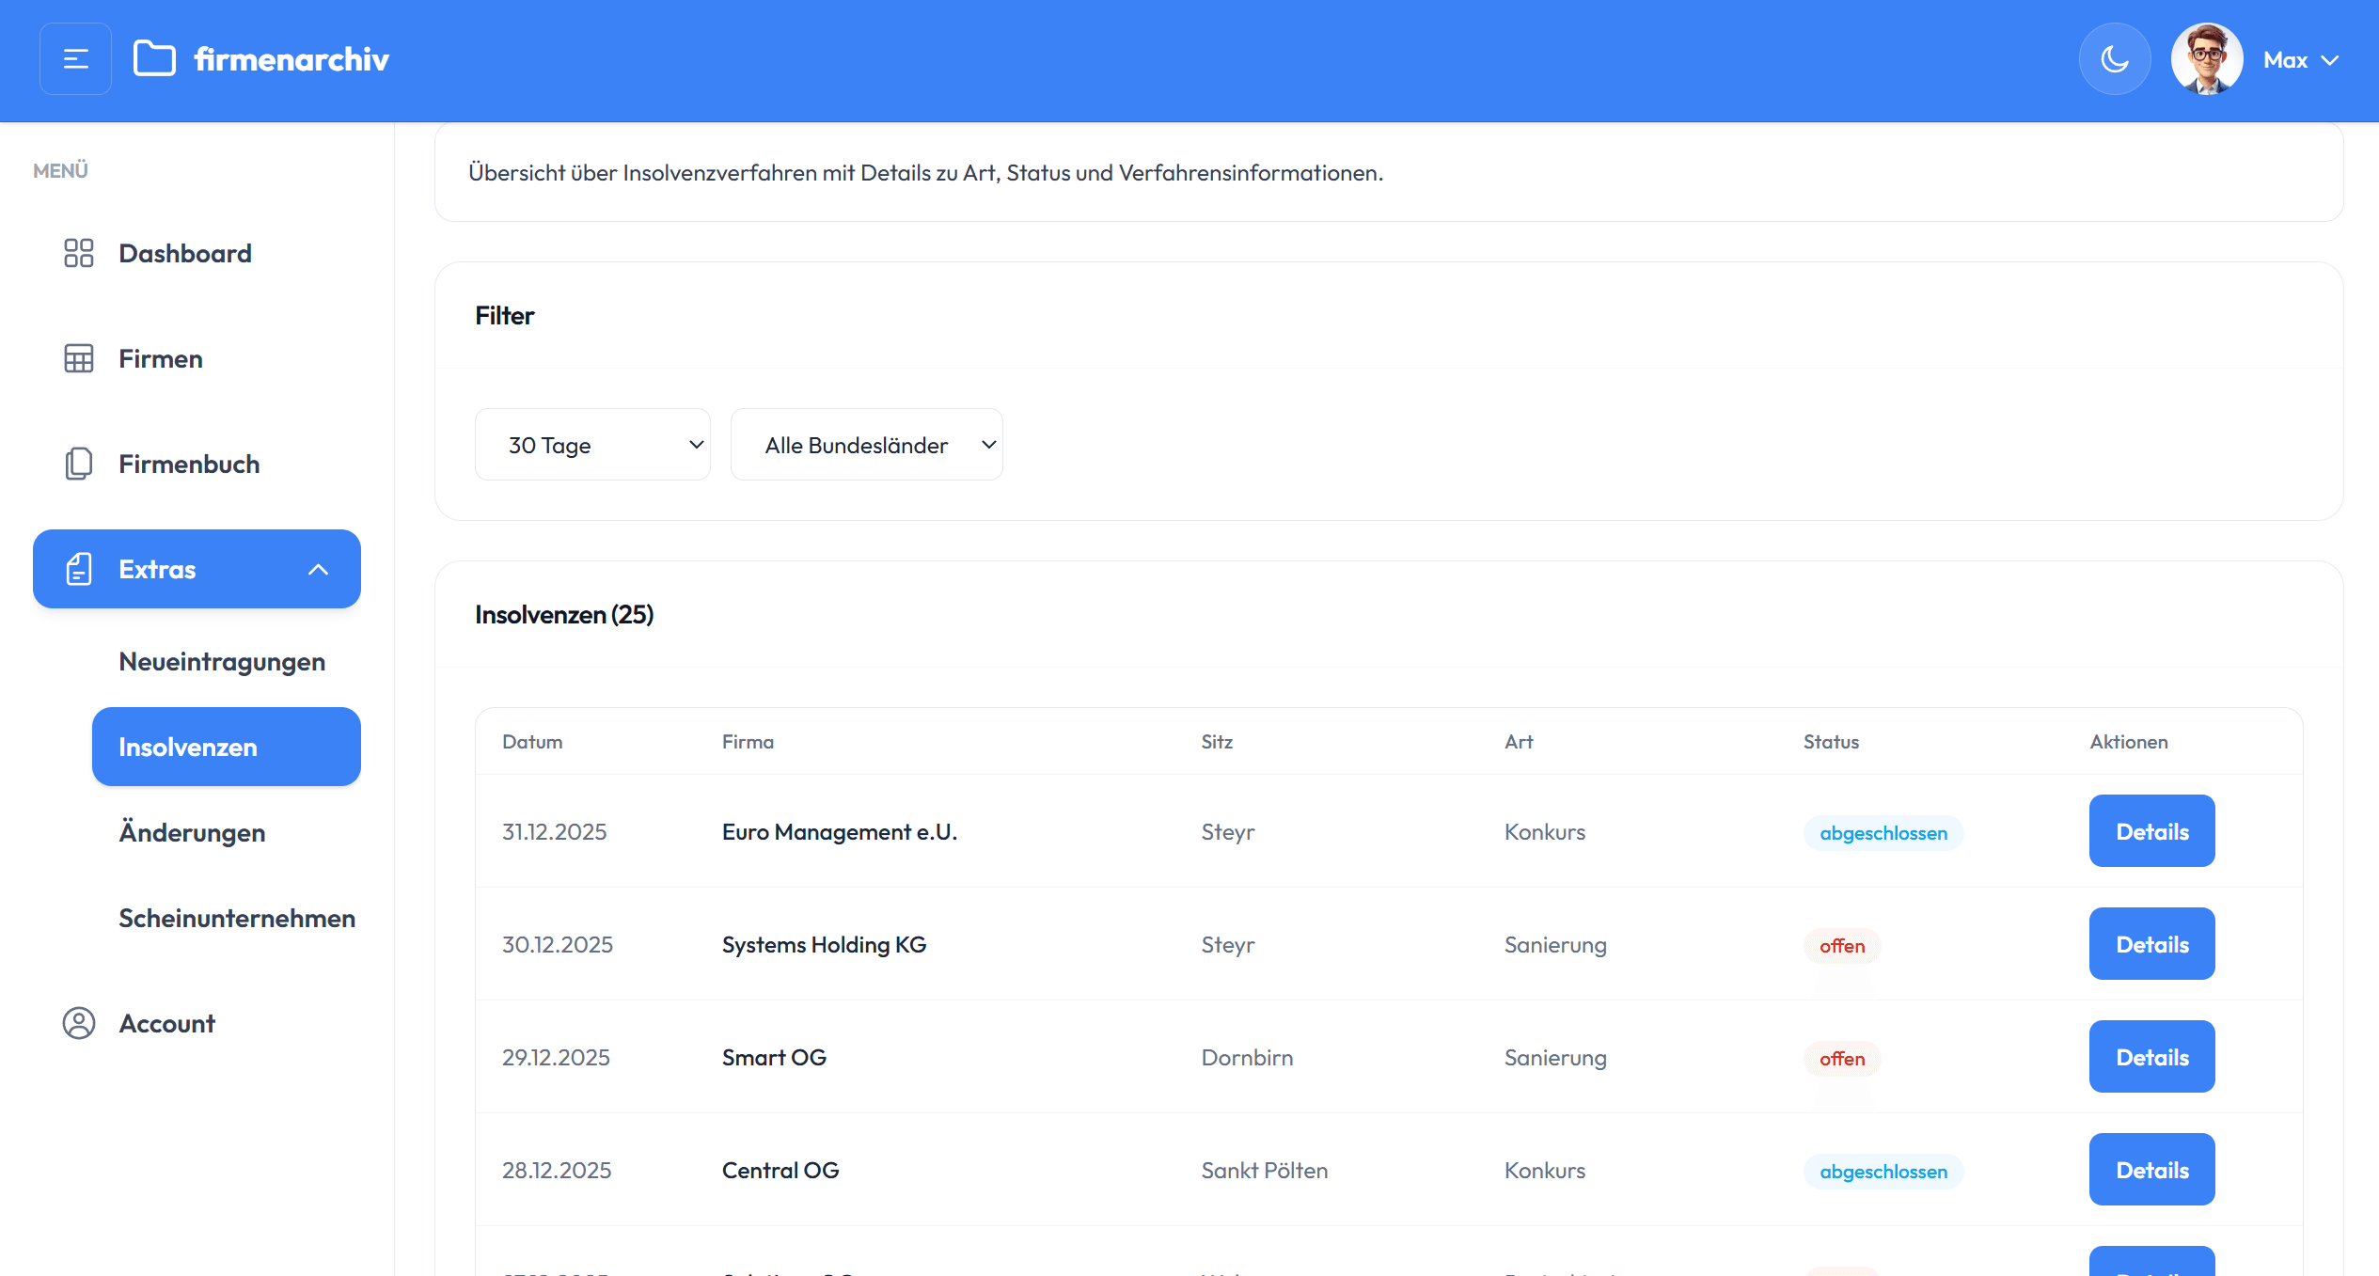
Task: Go to Neueintragungen submenu item
Action: click(x=222, y=661)
